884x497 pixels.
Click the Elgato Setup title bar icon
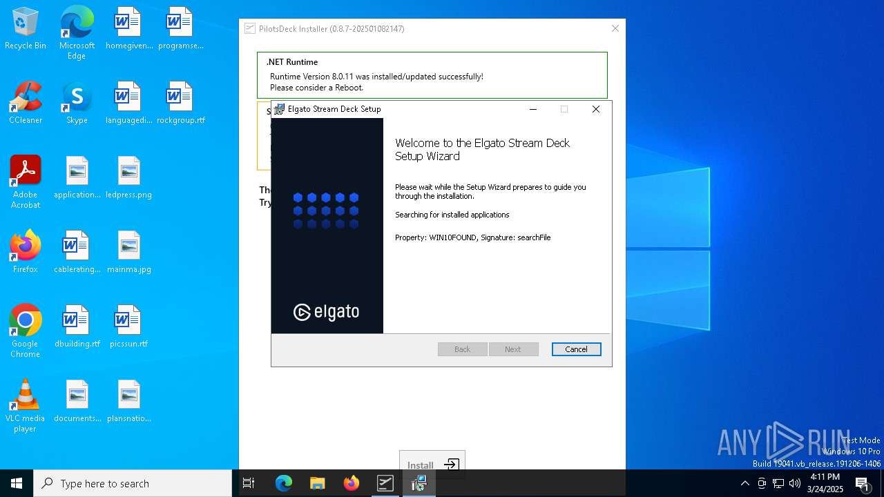pyautogui.click(x=279, y=109)
